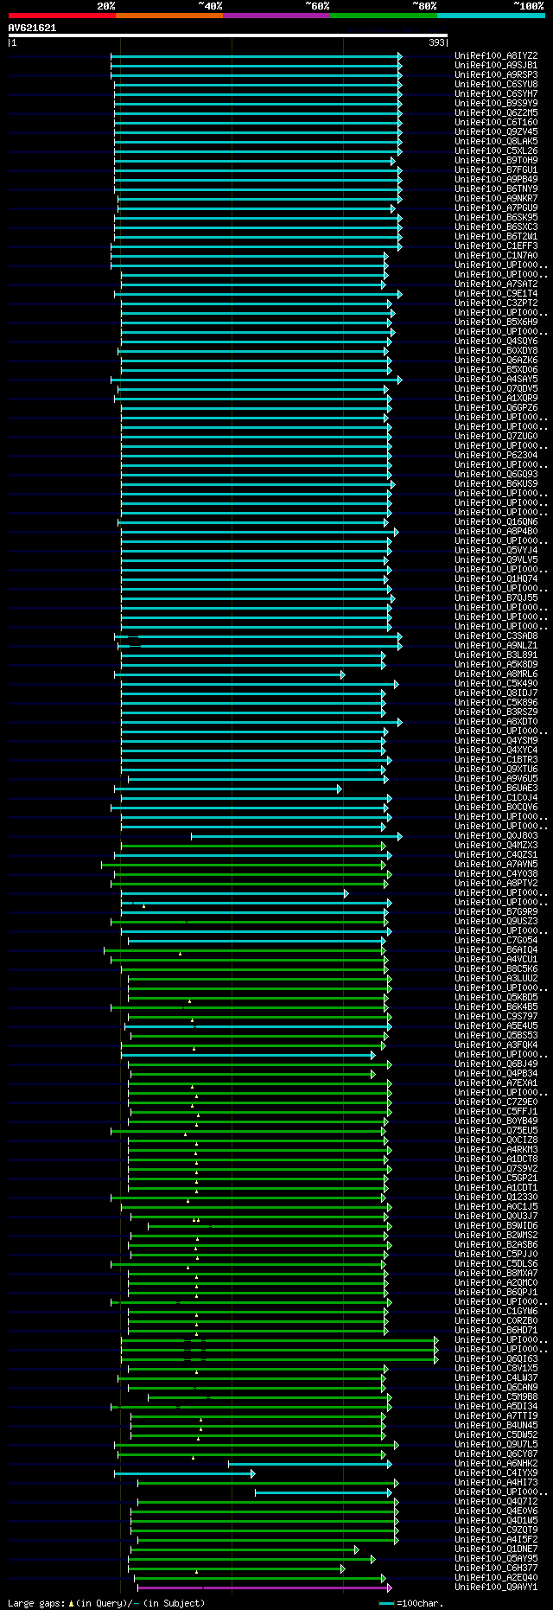Select label UniRef100_C6H377
The image size is (553, 1610).
coord(496,1568)
